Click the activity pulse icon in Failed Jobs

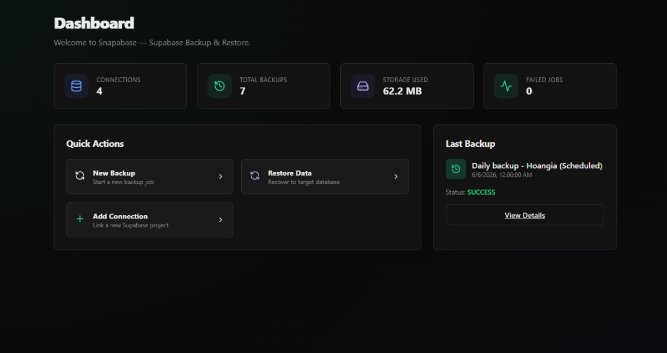pos(506,86)
